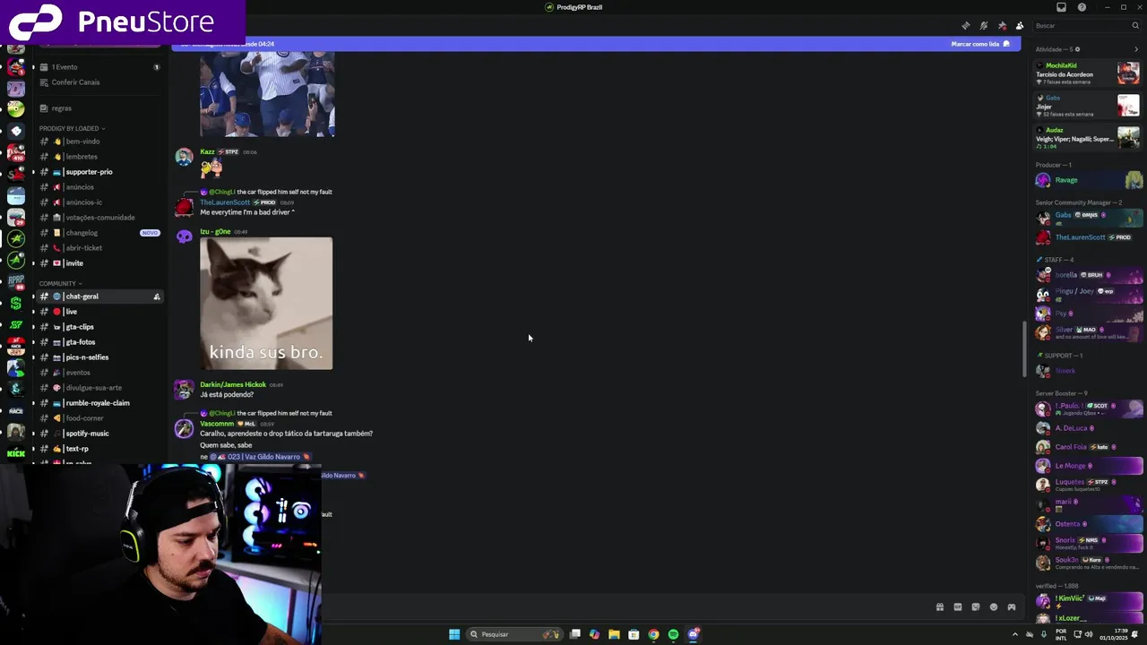Click username Izu - g0ne in chat

coord(215,231)
